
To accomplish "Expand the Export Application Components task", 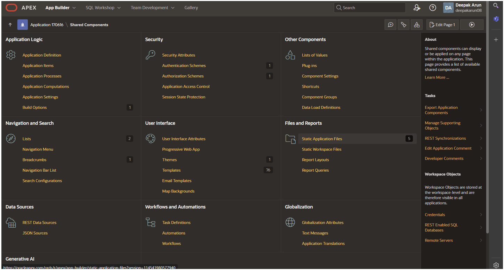I will pos(453,110).
